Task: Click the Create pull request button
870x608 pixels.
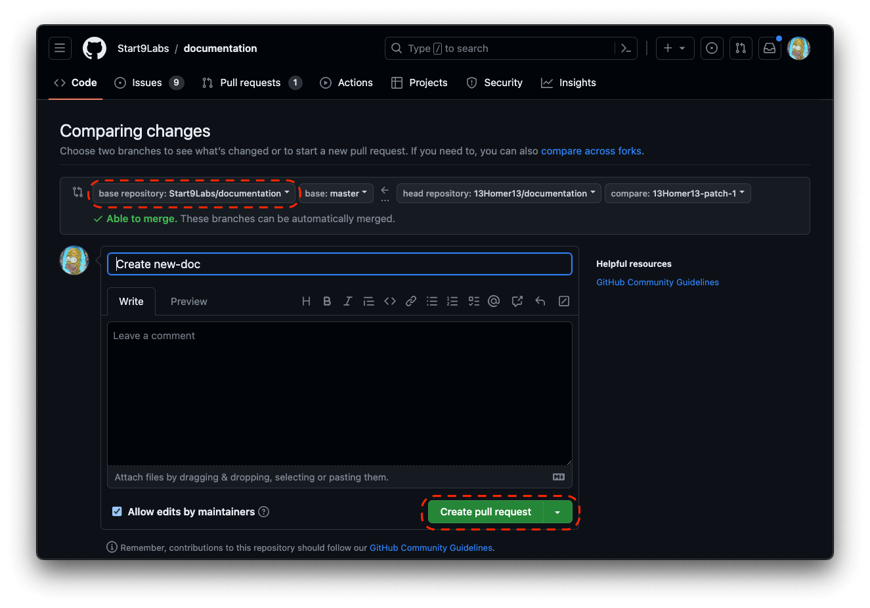Action: point(485,512)
